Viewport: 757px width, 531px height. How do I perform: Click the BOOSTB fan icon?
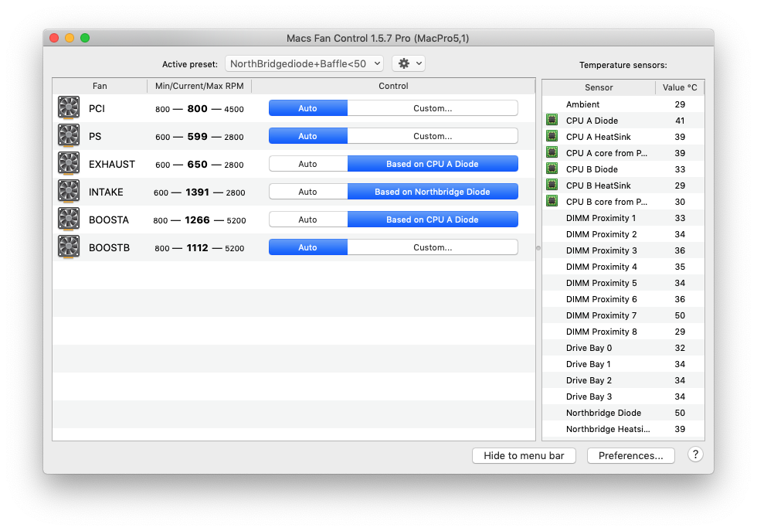coord(69,247)
